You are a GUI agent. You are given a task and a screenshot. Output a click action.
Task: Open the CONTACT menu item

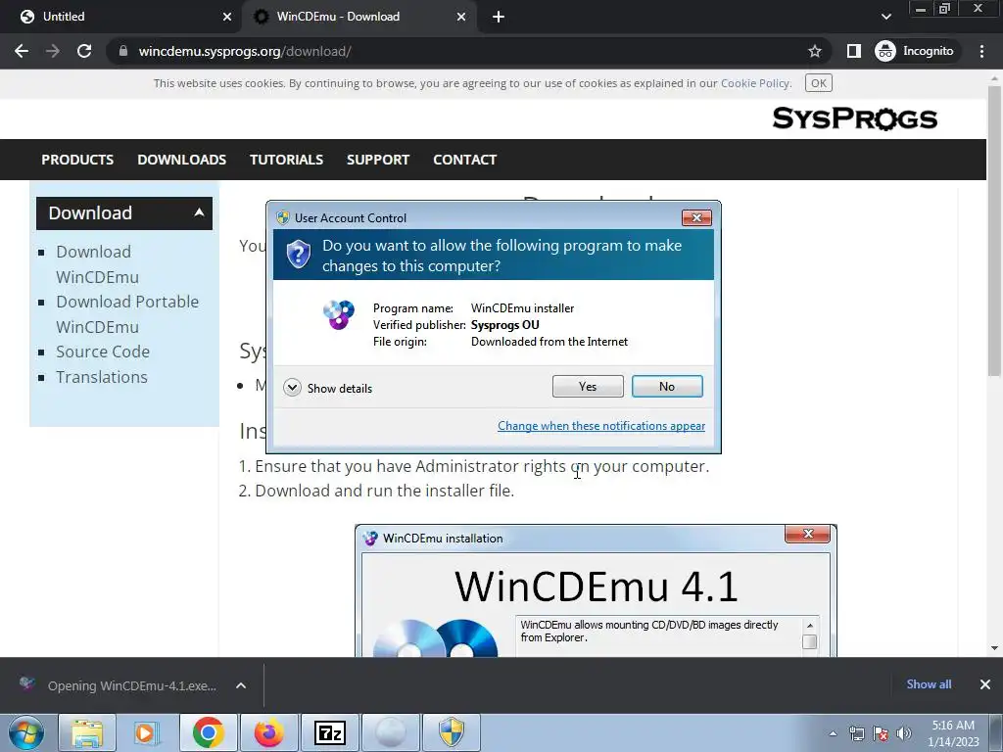tap(465, 160)
